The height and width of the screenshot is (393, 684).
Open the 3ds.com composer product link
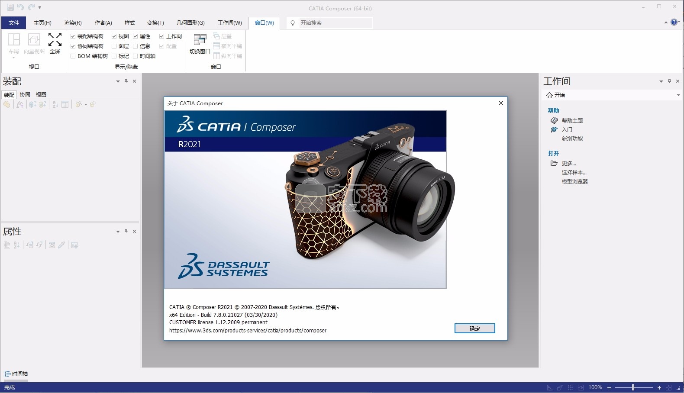(248, 331)
